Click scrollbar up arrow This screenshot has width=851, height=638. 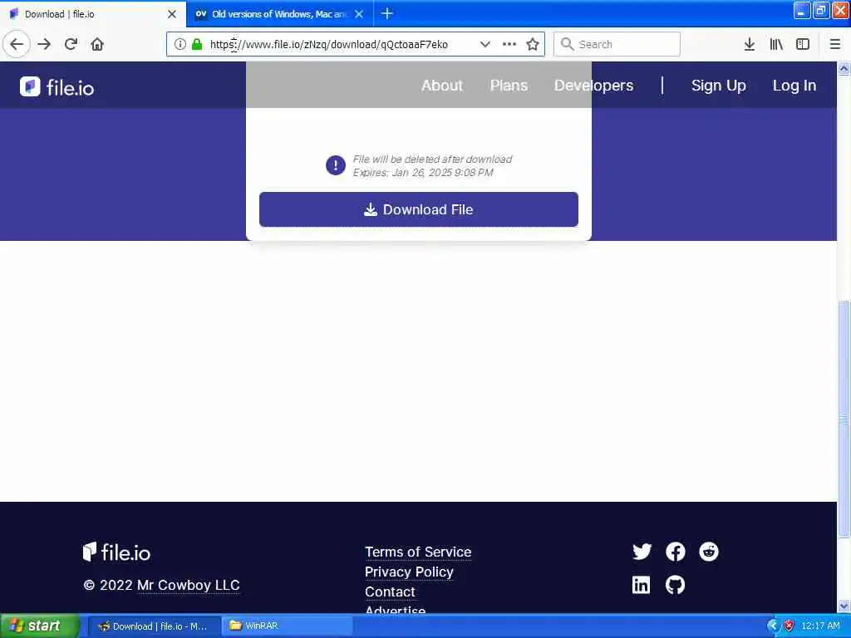pos(844,68)
